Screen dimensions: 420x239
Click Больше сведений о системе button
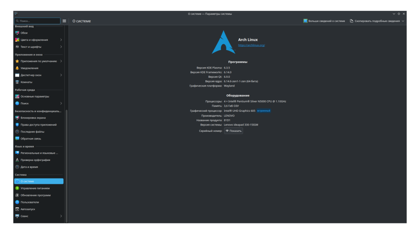coord(324,21)
